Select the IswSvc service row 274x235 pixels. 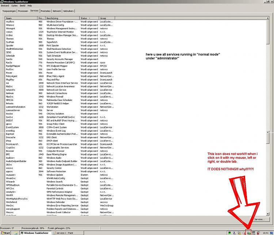[x=60, y=117]
